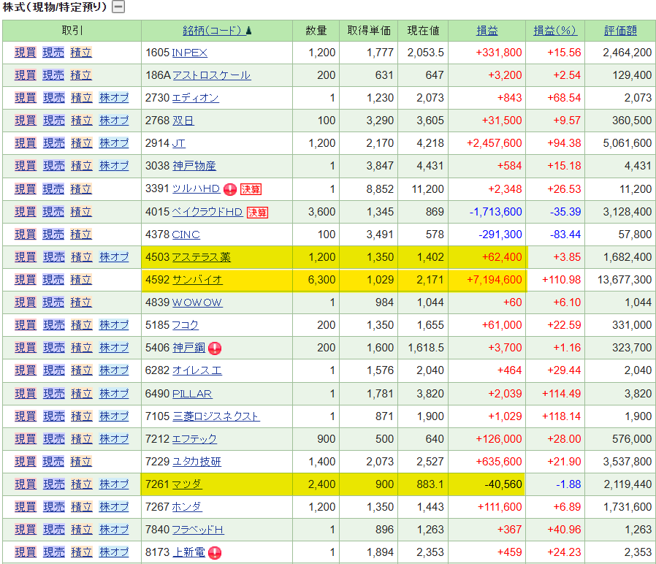Screen dimensions: 656x564
Task: Open the アステラス薬 stock link
Action: coord(201,257)
